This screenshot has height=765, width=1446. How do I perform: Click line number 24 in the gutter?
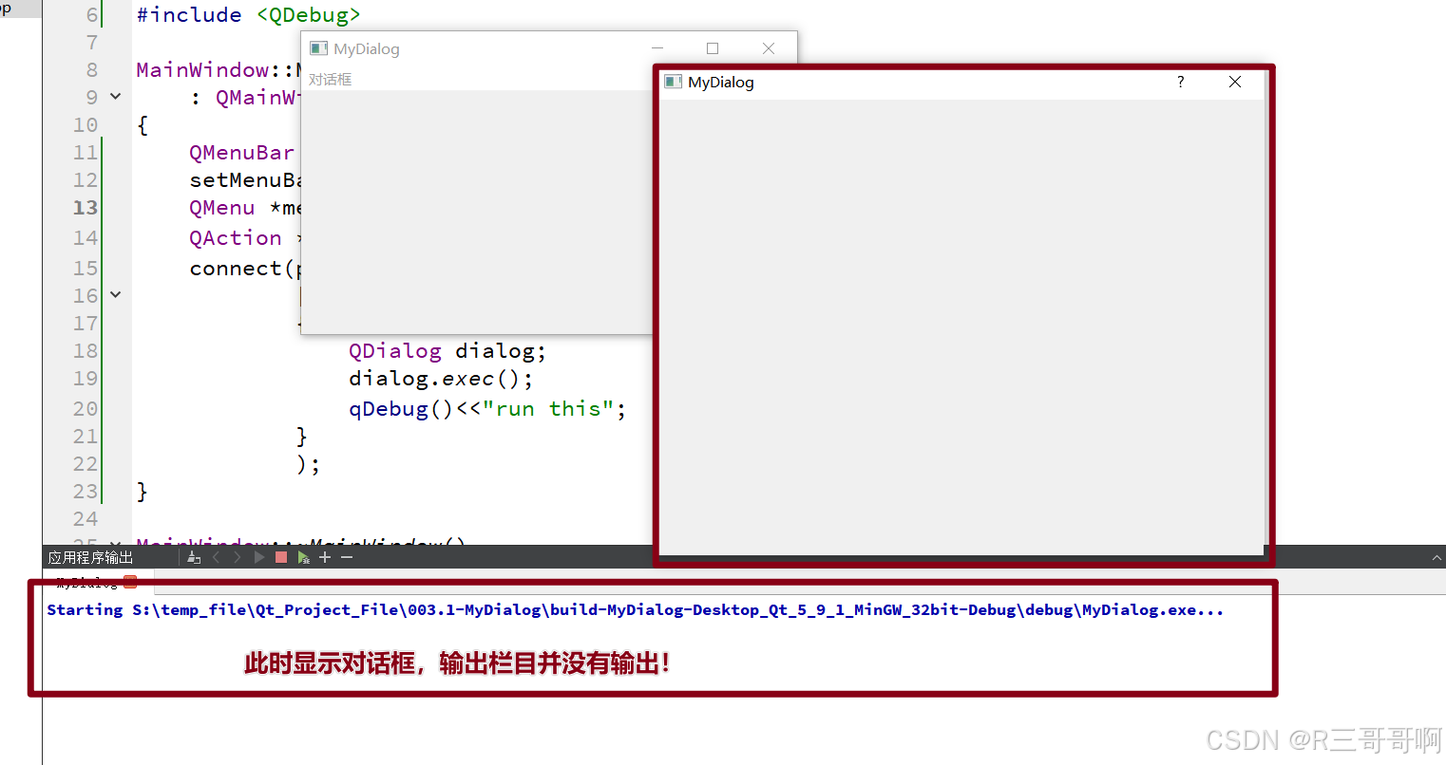pyautogui.click(x=86, y=519)
